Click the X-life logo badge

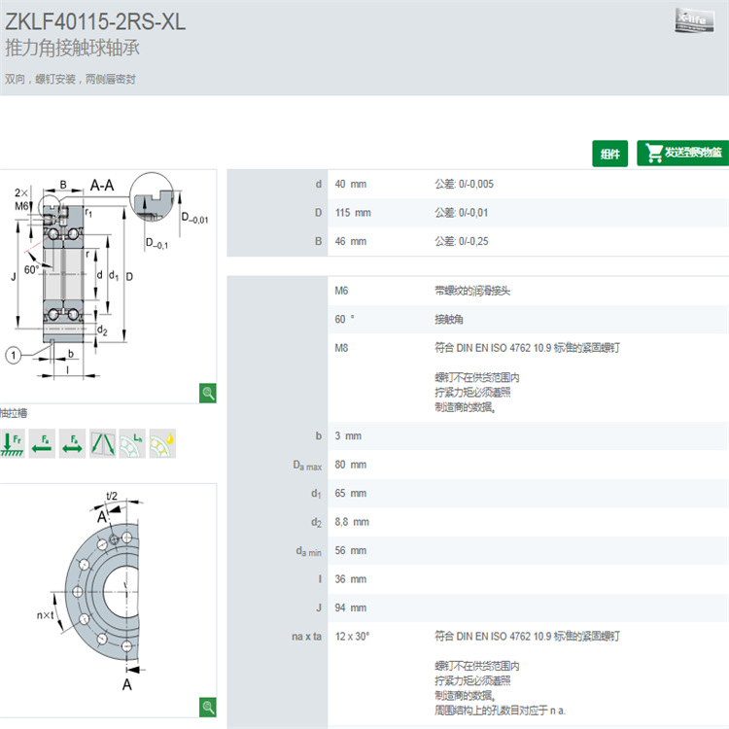coord(694,21)
